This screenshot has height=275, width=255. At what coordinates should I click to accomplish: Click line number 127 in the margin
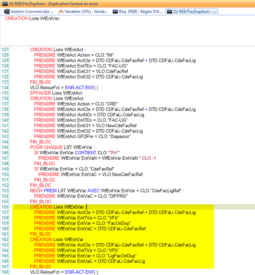[x=6, y=49]
